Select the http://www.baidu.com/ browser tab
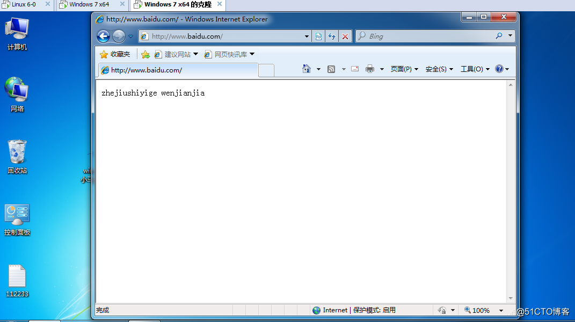 pos(178,70)
